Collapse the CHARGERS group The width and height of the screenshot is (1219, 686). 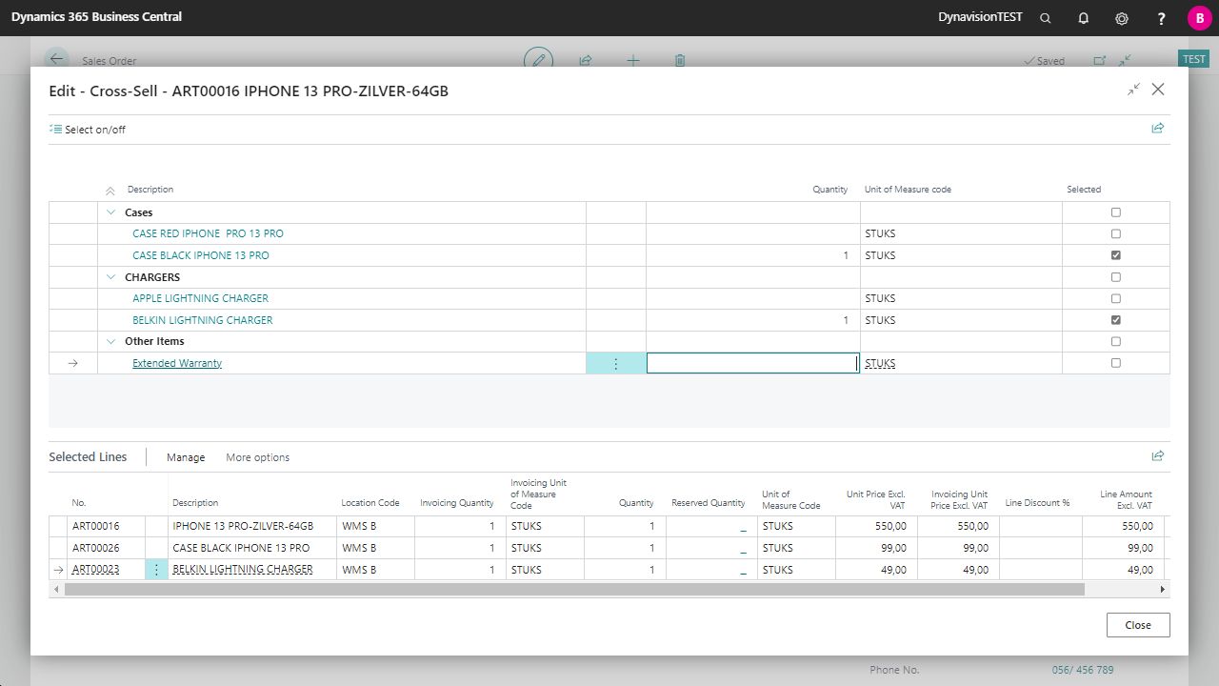110,277
